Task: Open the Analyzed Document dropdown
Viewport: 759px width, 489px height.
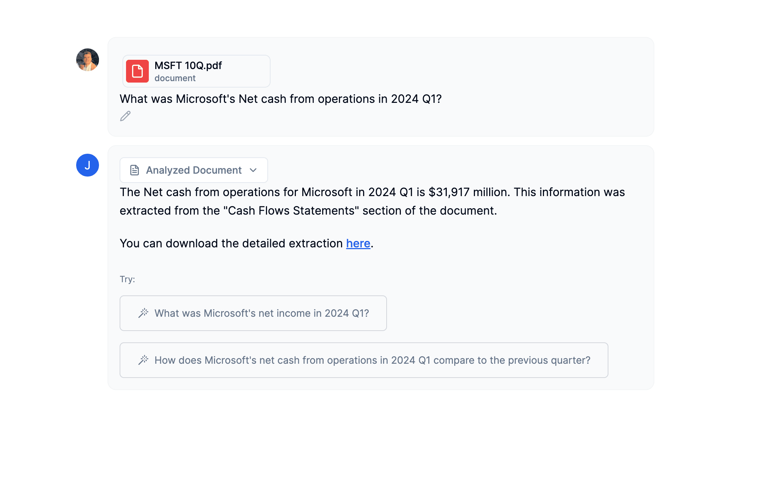Action: [x=194, y=170]
